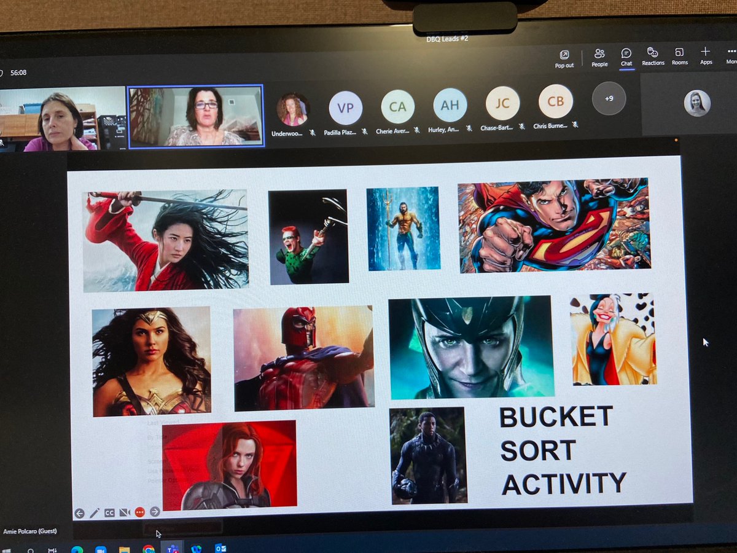Open the blue app icon between Teams and Outlook
This screenshot has width=737, height=553.
coord(197,549)
